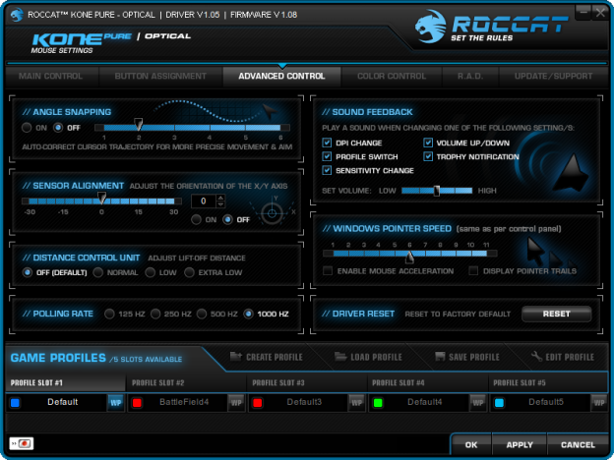Select Profile Slot #3 tab

tap(307, 382)
